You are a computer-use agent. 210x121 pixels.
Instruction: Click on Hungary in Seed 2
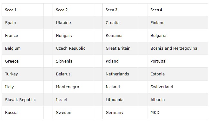pos(64,35)
